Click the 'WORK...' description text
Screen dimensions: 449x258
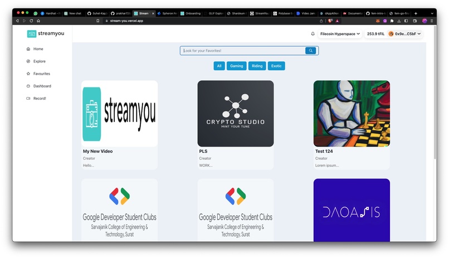click(x=206, y=165)
